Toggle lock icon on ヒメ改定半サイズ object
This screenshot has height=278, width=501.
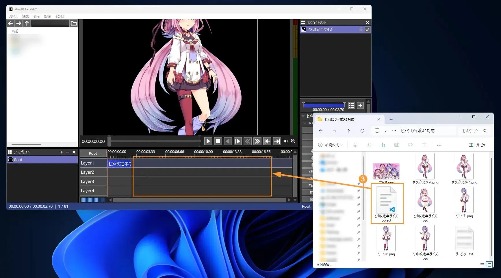coord(361,29)
